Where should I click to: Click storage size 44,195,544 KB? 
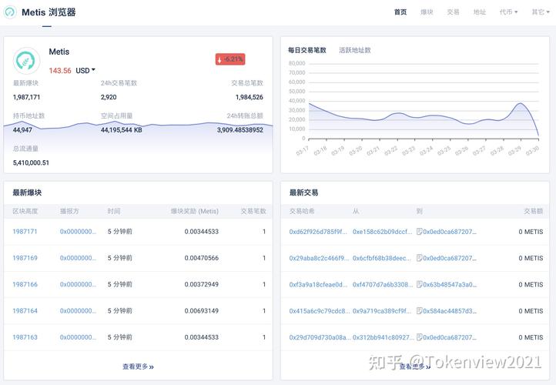[x=121, y=130]
